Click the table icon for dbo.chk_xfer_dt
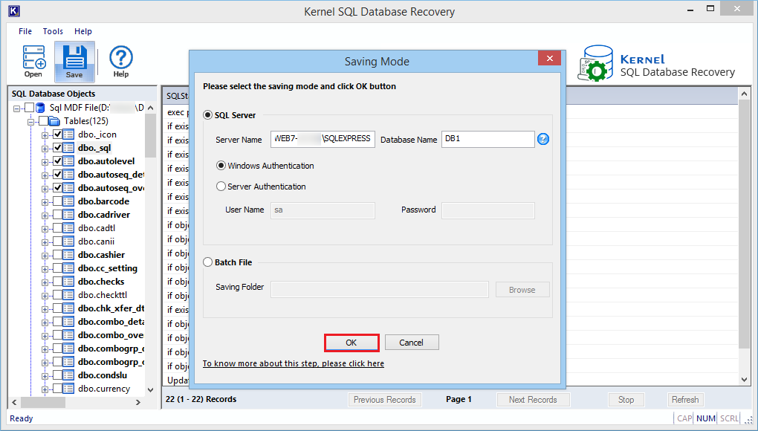Screen dimensions: 758x431 click(x=68, y=308)
